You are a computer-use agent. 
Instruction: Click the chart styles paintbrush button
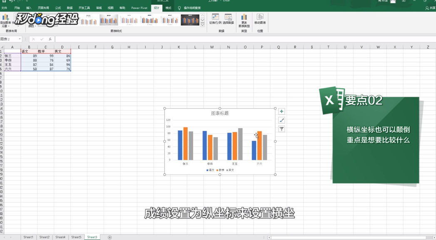[282, 120]
